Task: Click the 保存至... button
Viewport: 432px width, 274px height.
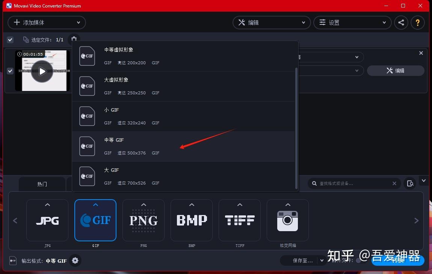Action: click(303, 260)
